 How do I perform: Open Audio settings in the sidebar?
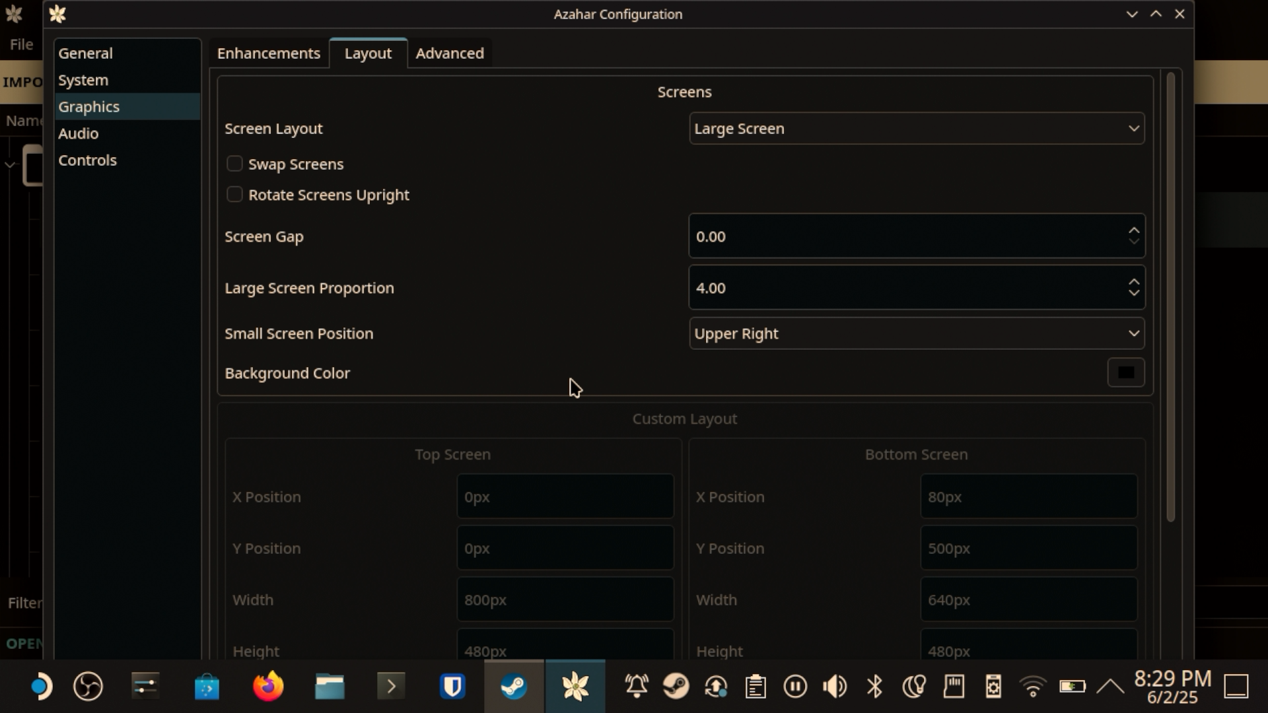click(127, 133)
